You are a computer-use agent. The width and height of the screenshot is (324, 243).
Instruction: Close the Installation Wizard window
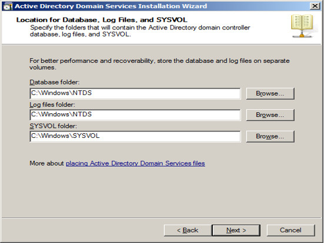315,6
